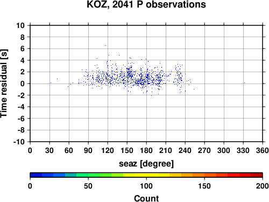Select the dark blue color bar segment at 0
Image resolution: width=269 pixels, height=202 pixels.
(x=36, y=175)
